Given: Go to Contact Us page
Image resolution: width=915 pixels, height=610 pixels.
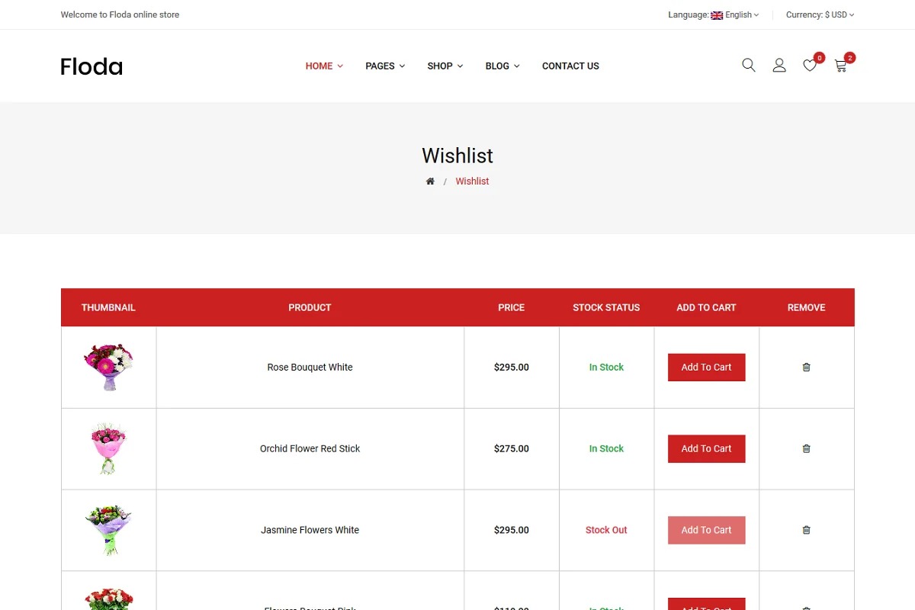Looking at the screenshot, I should click(x=570, y=66).
